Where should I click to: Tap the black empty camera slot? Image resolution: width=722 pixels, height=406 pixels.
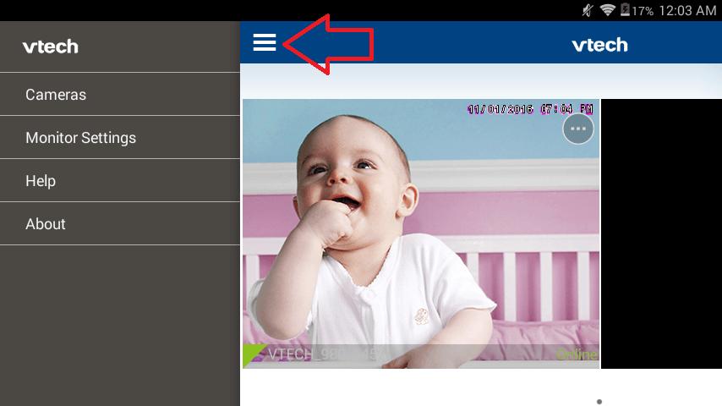point(661,233)
